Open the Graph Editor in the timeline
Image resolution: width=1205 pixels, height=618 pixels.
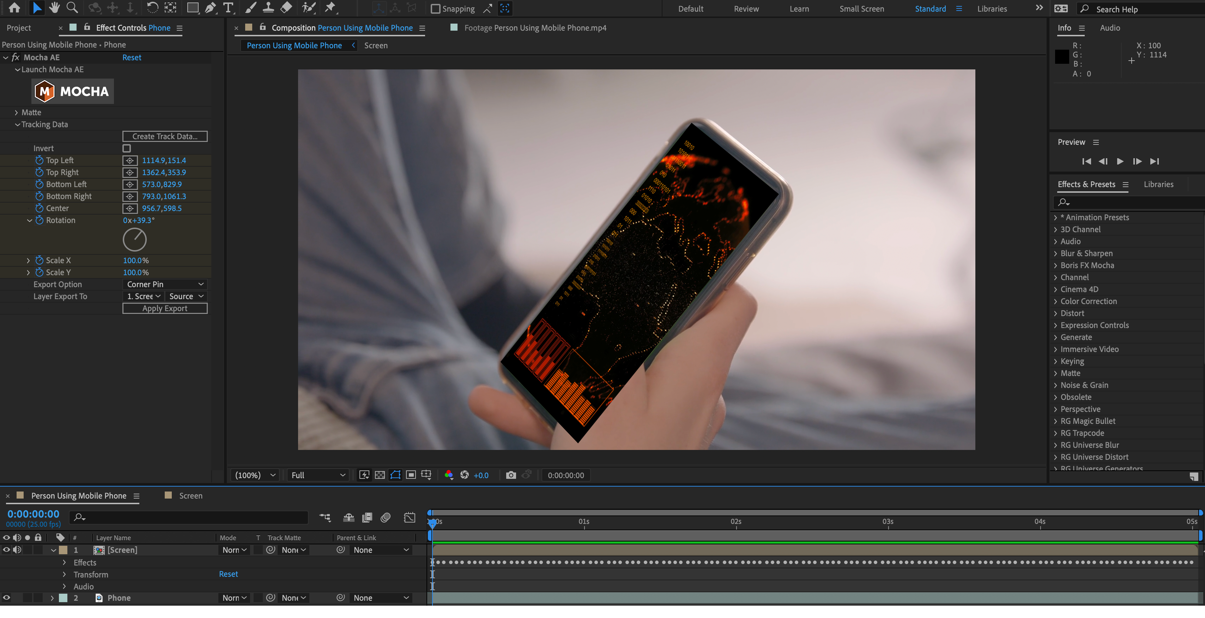coord(409,518)
